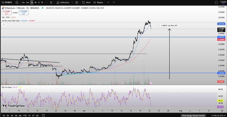Screen dimensions: 227x117
Task: Click the price range measurement label 0.00927
Action: point(169,26)
